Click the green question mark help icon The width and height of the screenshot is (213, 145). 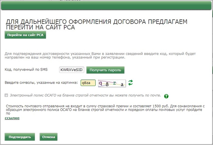pos(166,96)
